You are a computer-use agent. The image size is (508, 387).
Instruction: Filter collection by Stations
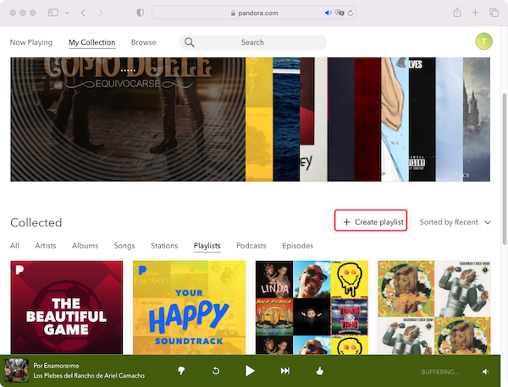point(164,246)
